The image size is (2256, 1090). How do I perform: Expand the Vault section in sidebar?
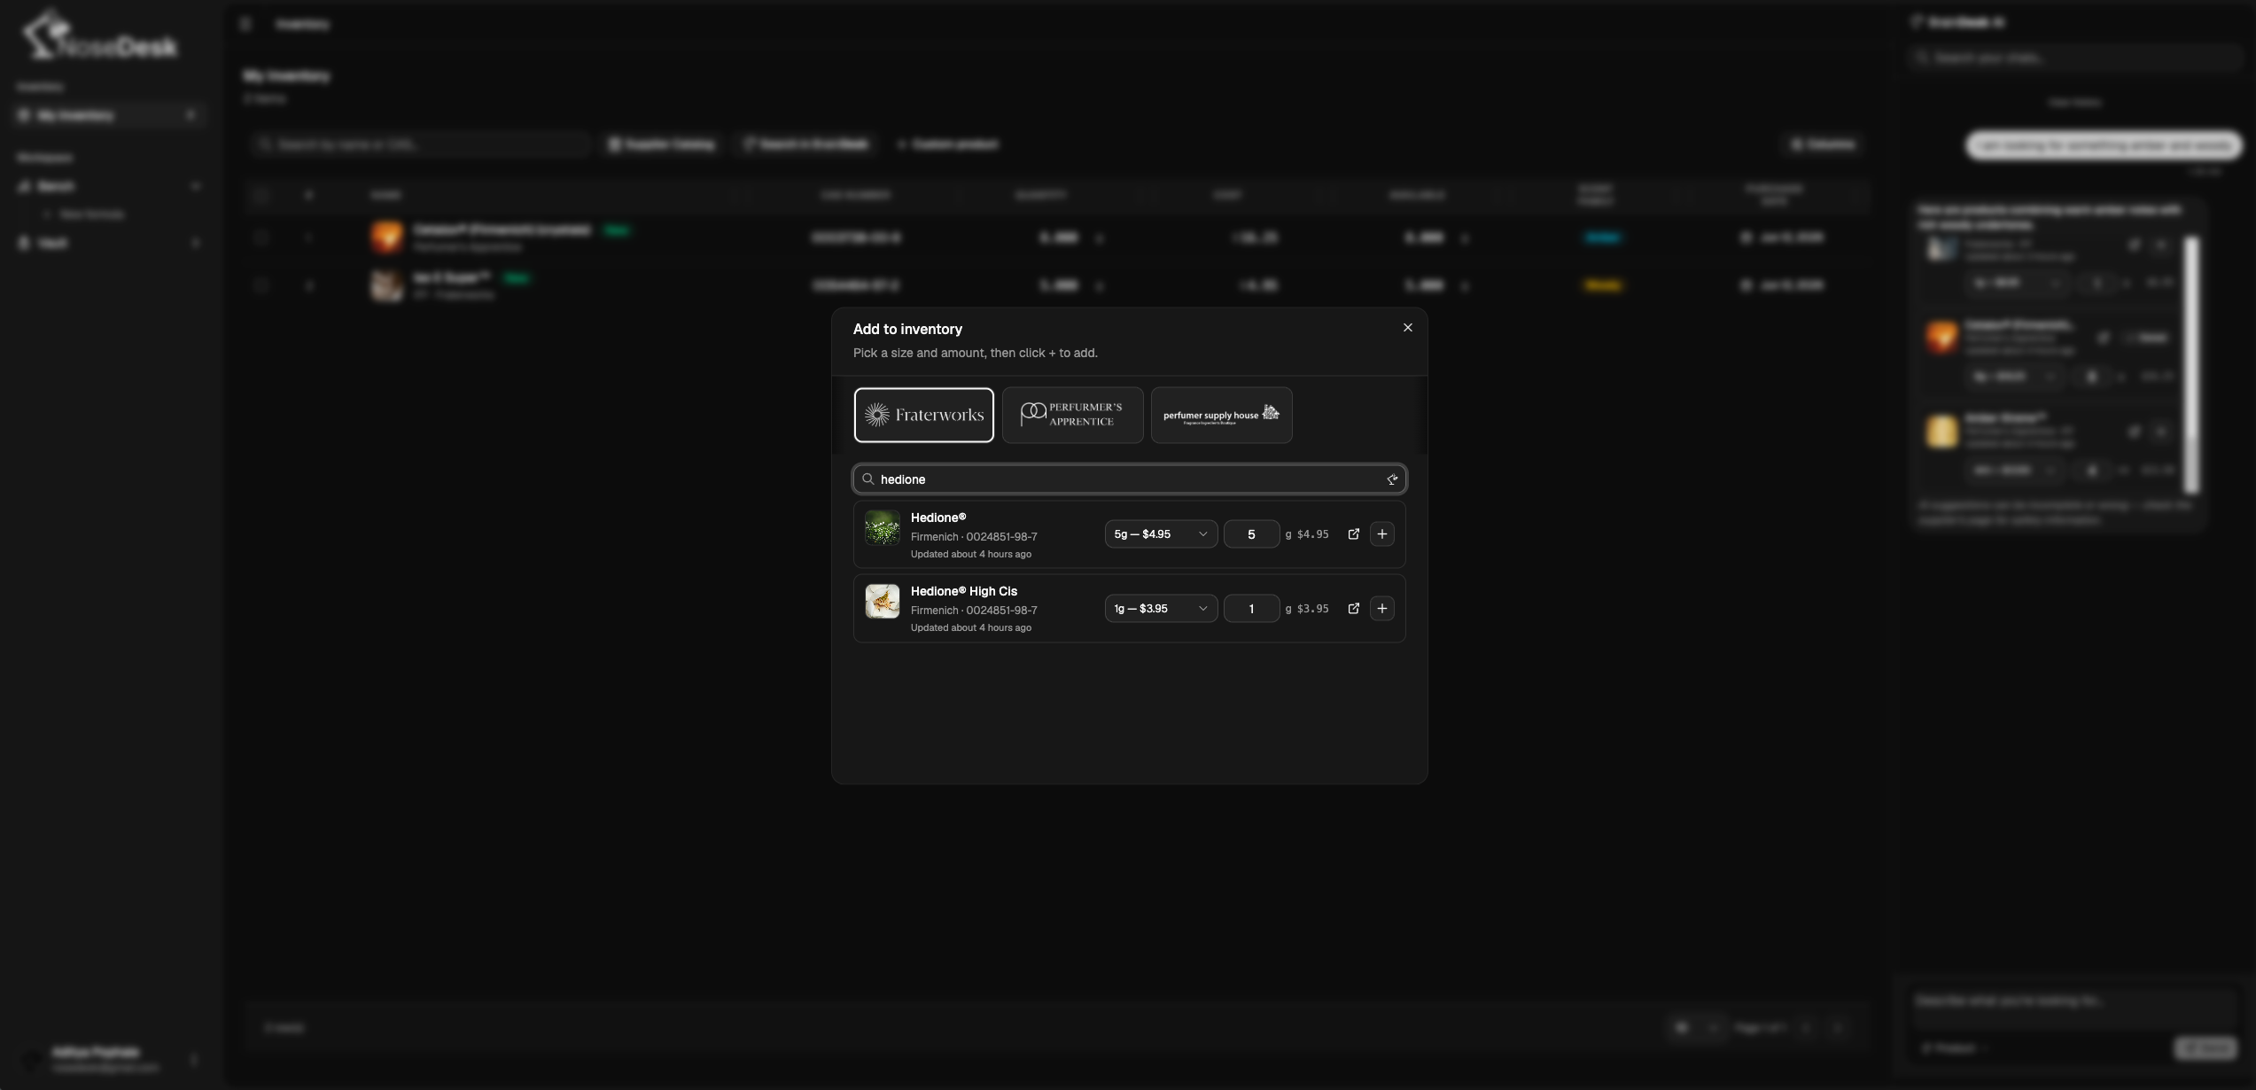point(108,243)
